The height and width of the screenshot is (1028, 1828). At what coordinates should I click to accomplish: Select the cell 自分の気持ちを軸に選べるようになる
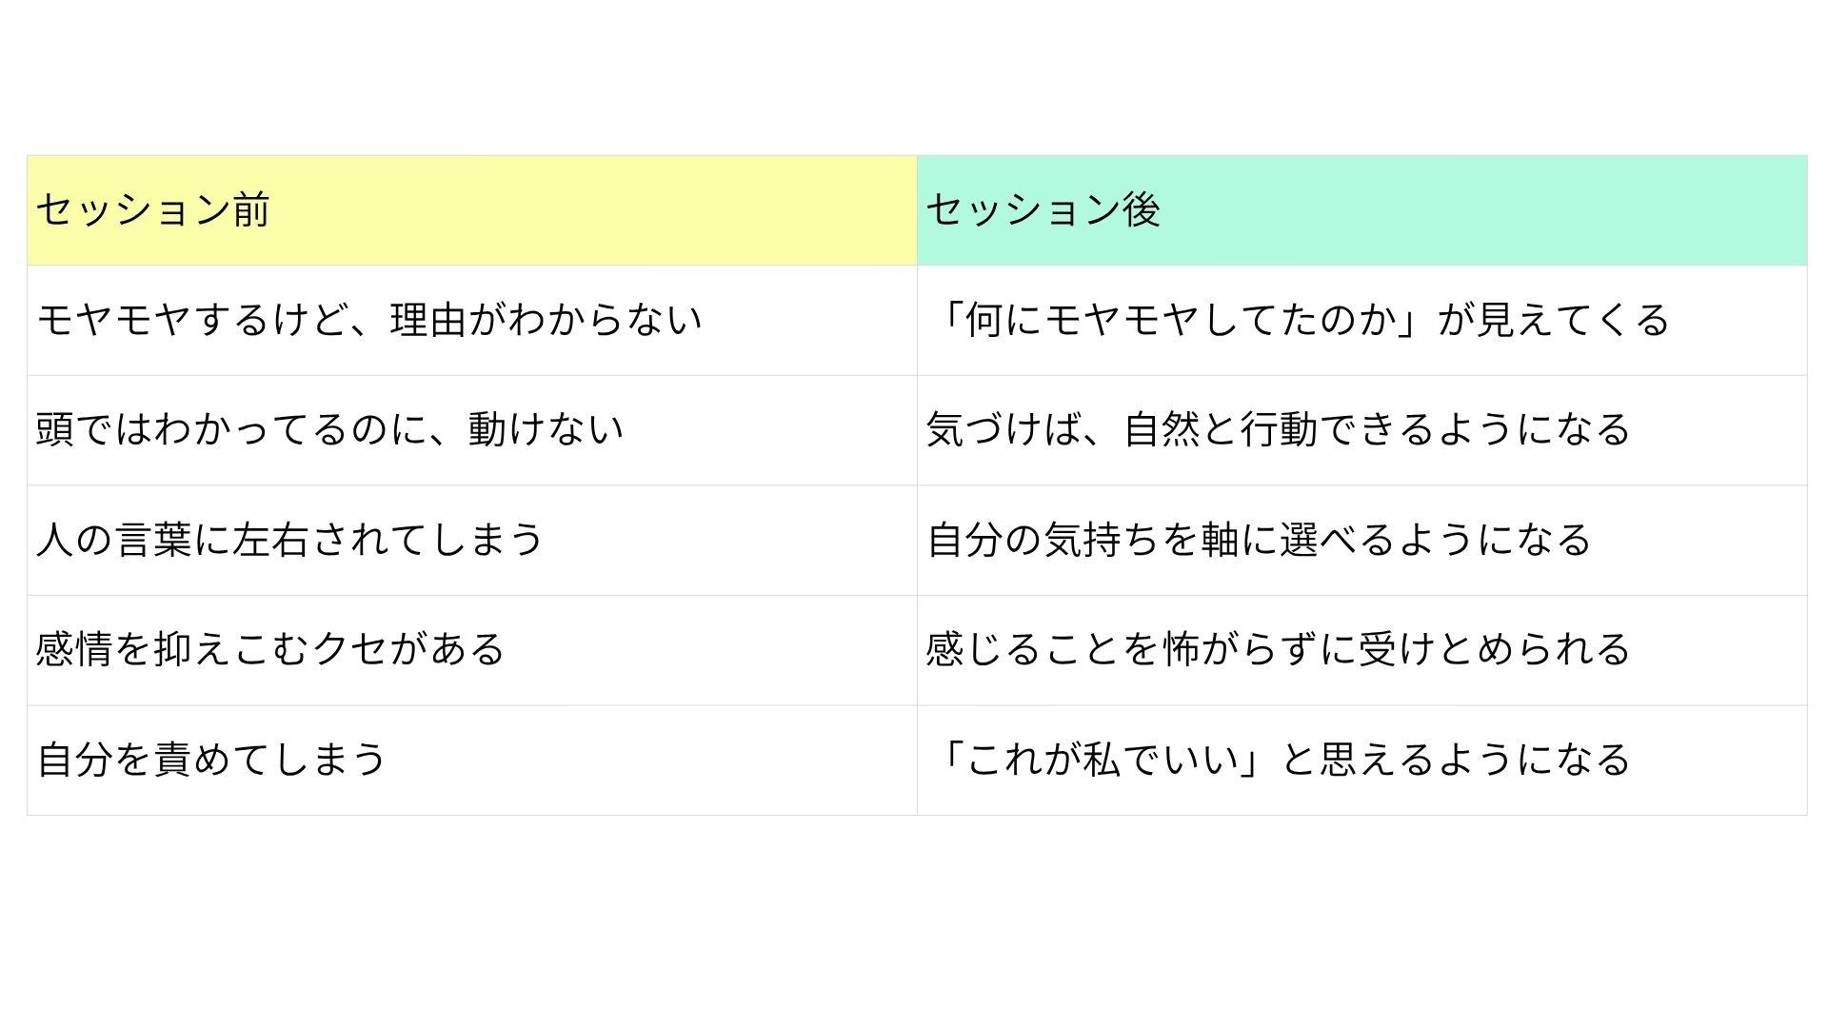tap(1361, 541)
